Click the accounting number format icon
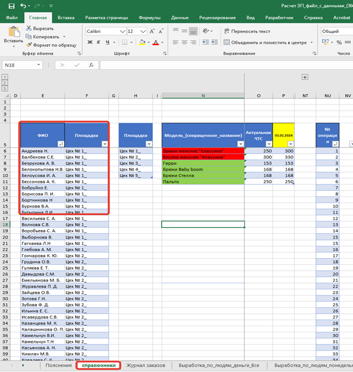The image size is (353, 372). pyautogui.click(x=325, y=42)
